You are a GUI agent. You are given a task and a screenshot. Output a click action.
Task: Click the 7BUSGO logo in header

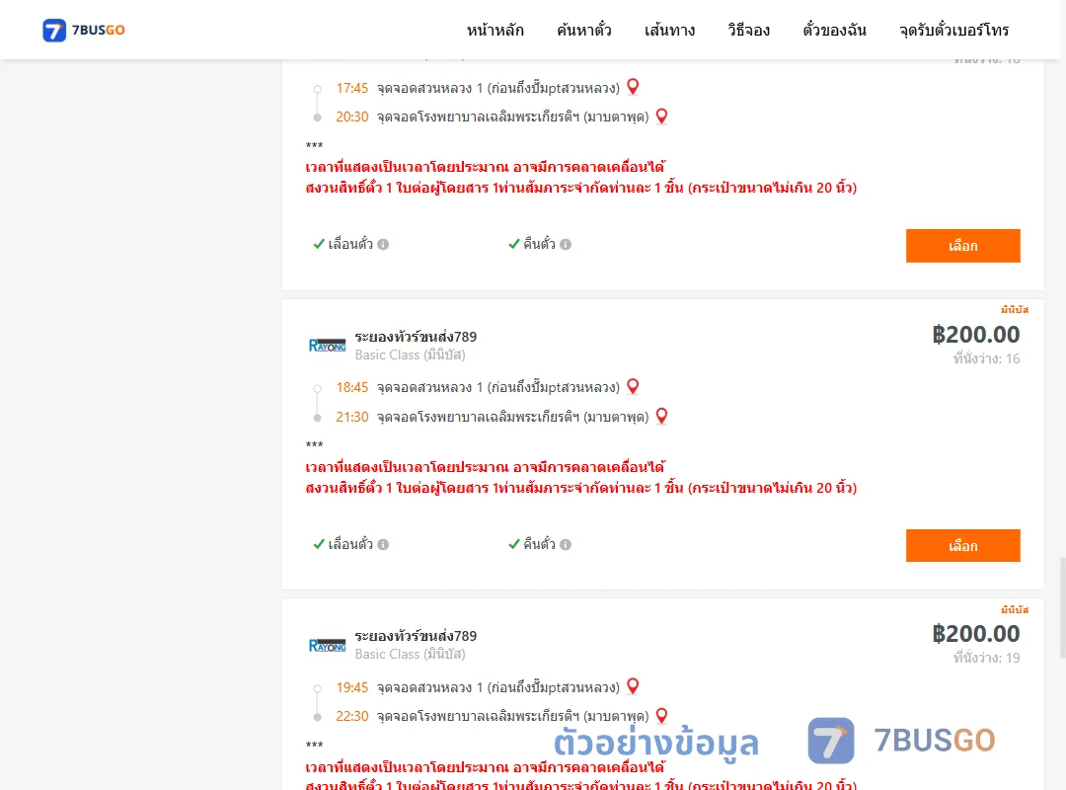click(84, 30)
